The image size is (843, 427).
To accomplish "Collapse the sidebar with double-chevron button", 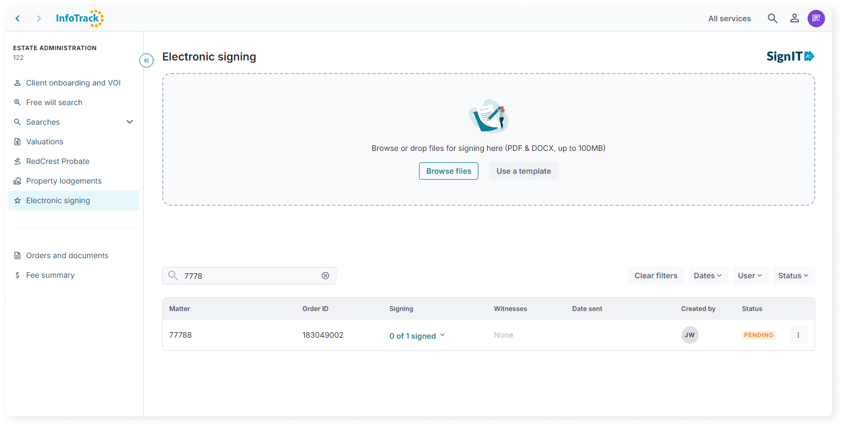I will 146,60.
